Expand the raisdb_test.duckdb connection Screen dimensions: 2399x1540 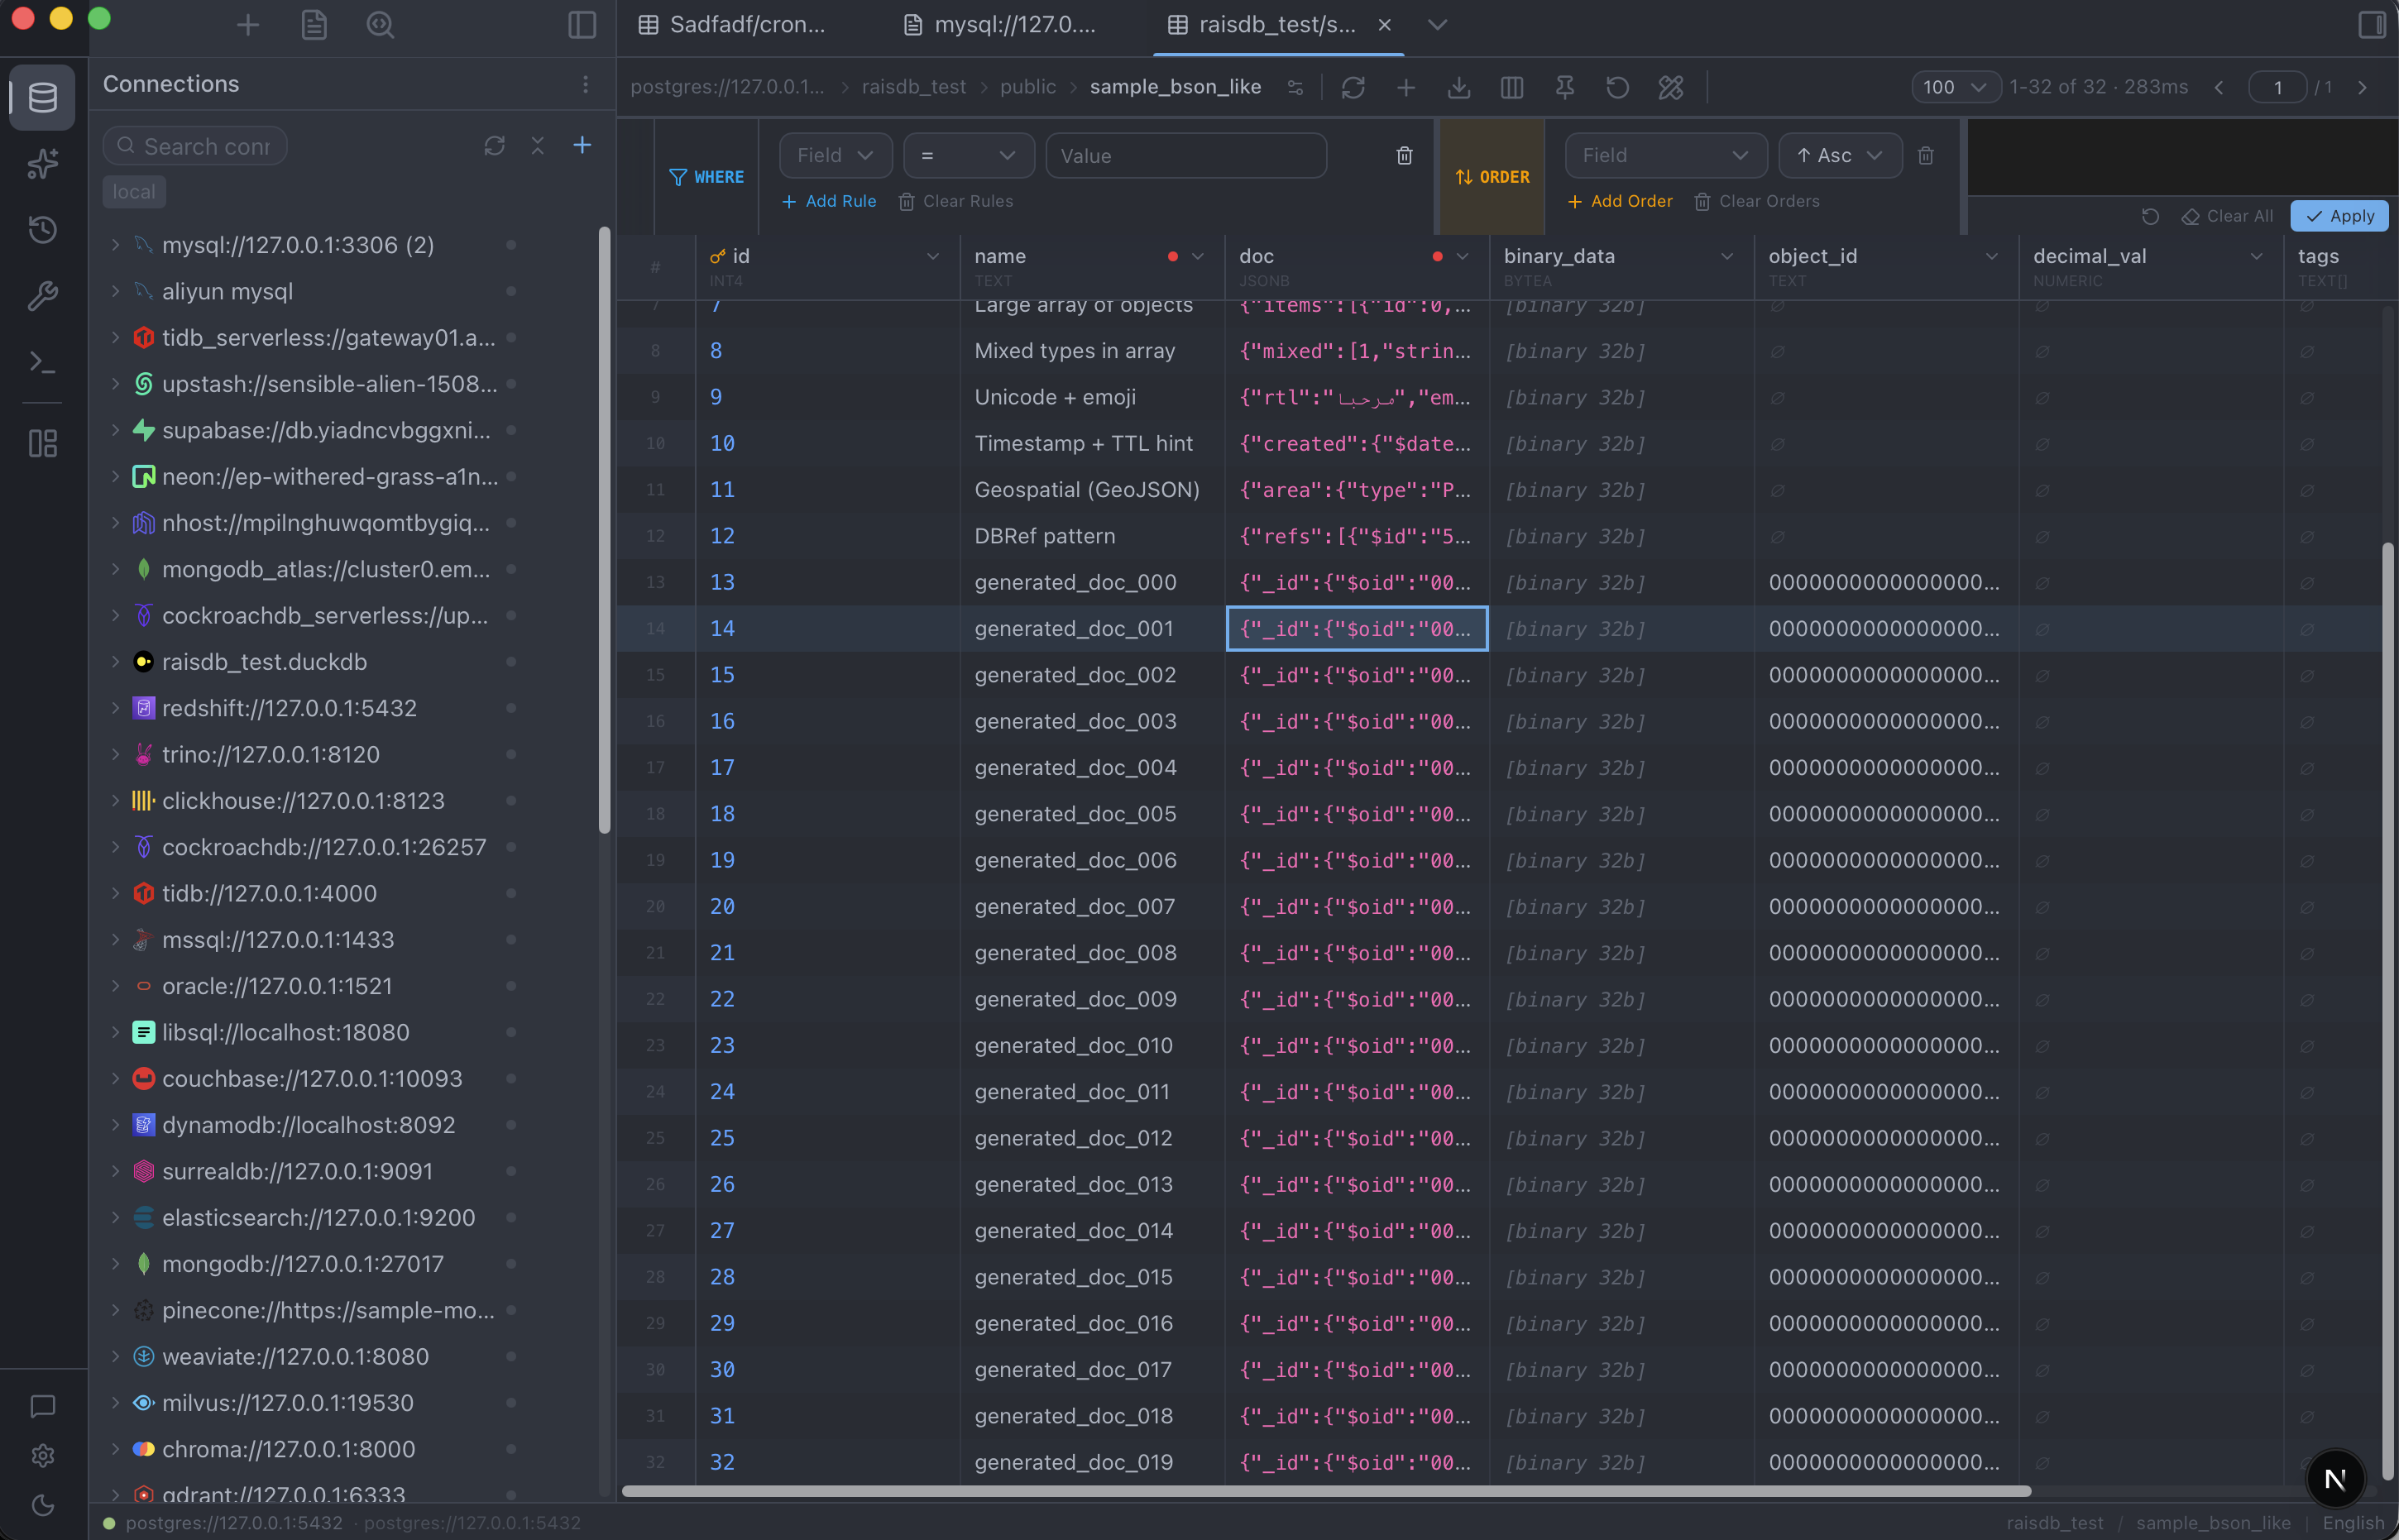(115, 662)
